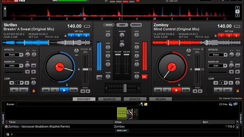Click the right deck pitch slider
This screenshot has width=244, height=137.
click(x=197, y=69)
